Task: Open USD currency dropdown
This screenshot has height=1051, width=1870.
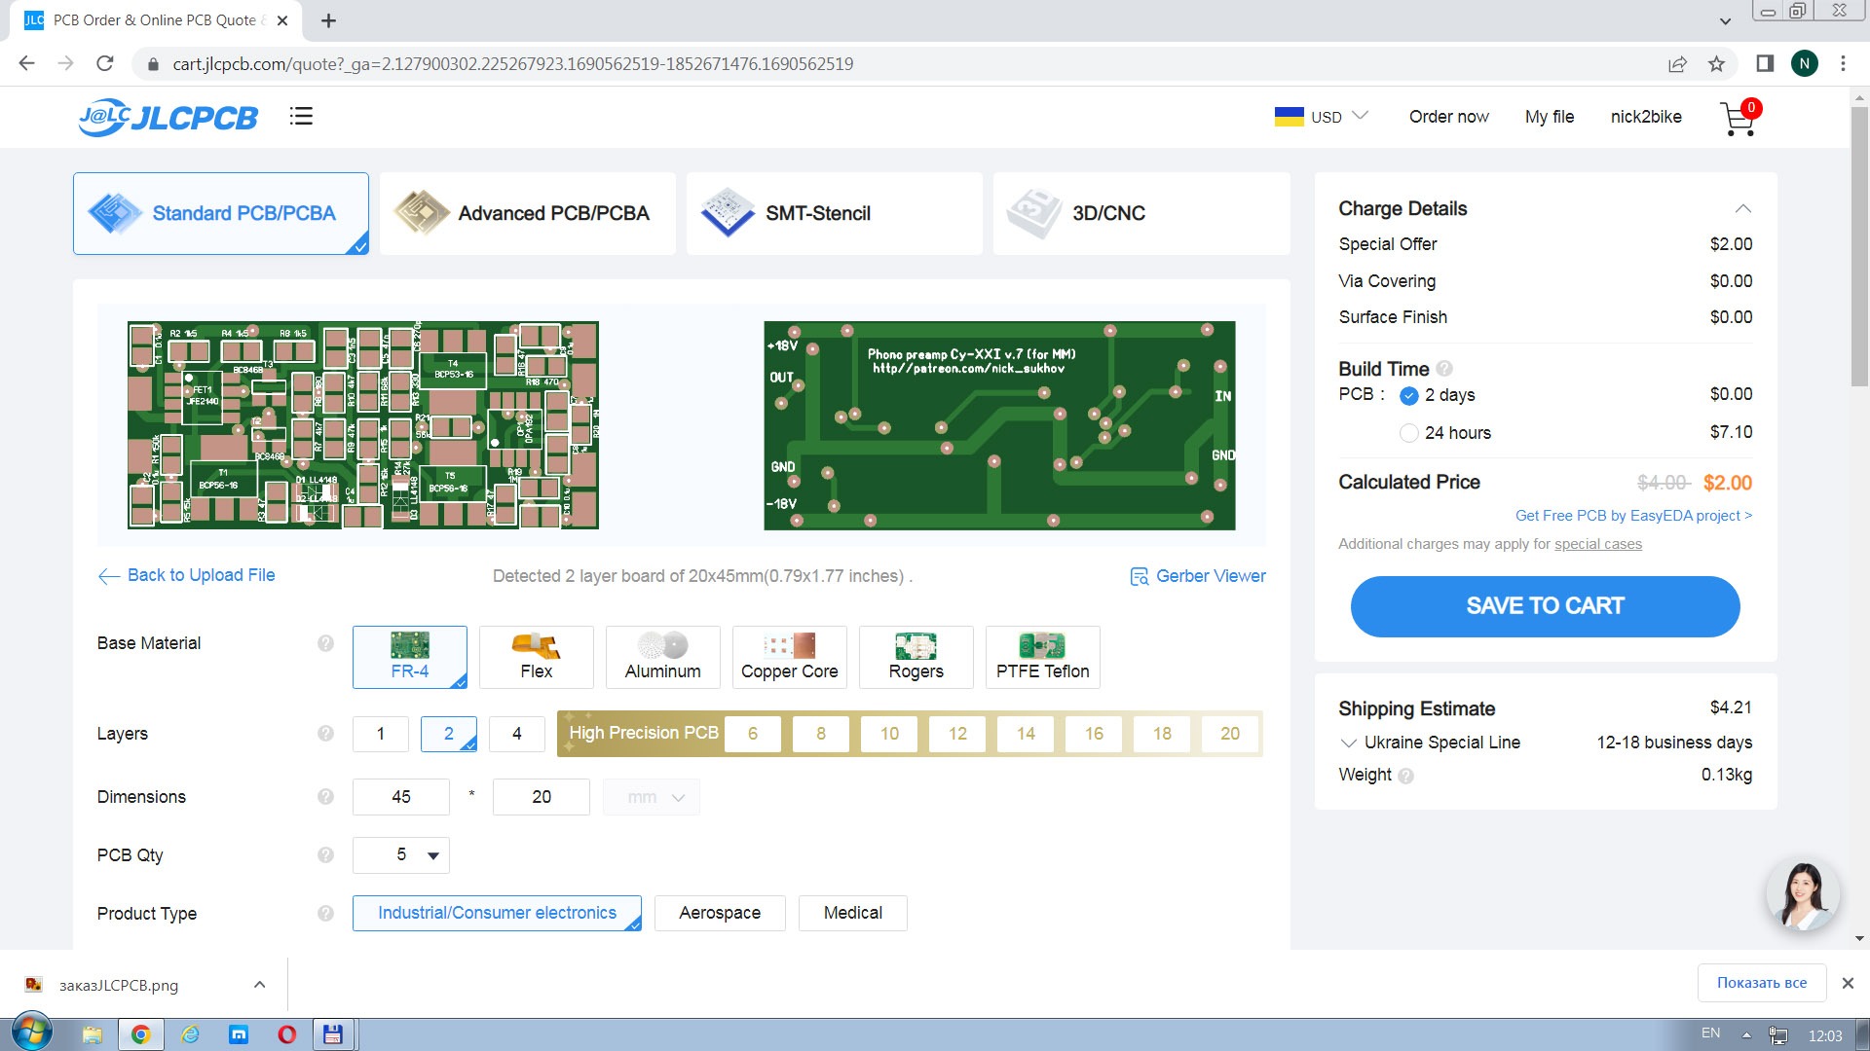Action: coord(1322,117)
